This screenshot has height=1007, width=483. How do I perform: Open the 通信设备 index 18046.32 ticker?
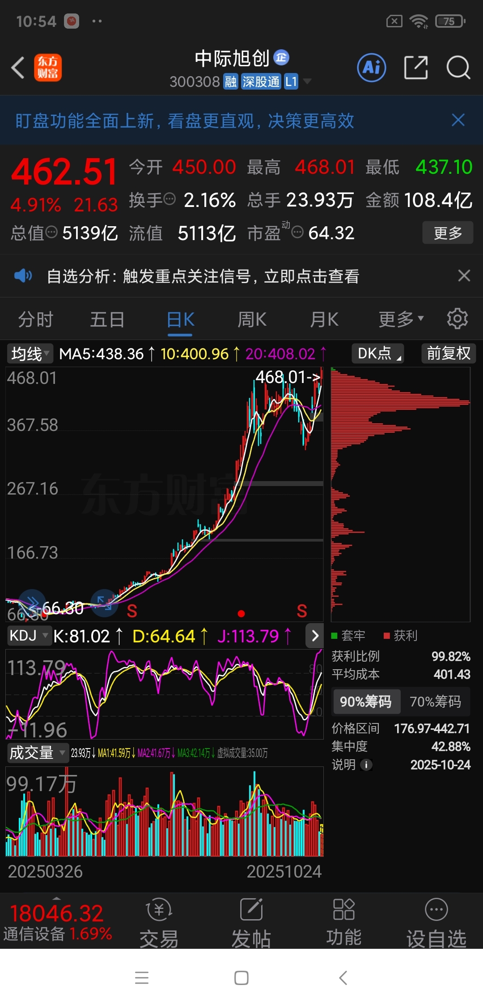57,922
